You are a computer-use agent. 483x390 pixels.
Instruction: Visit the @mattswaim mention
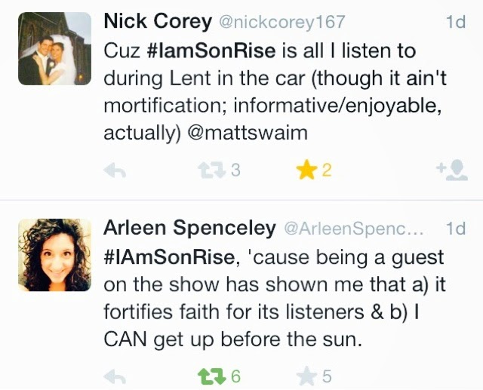[248, 133]
